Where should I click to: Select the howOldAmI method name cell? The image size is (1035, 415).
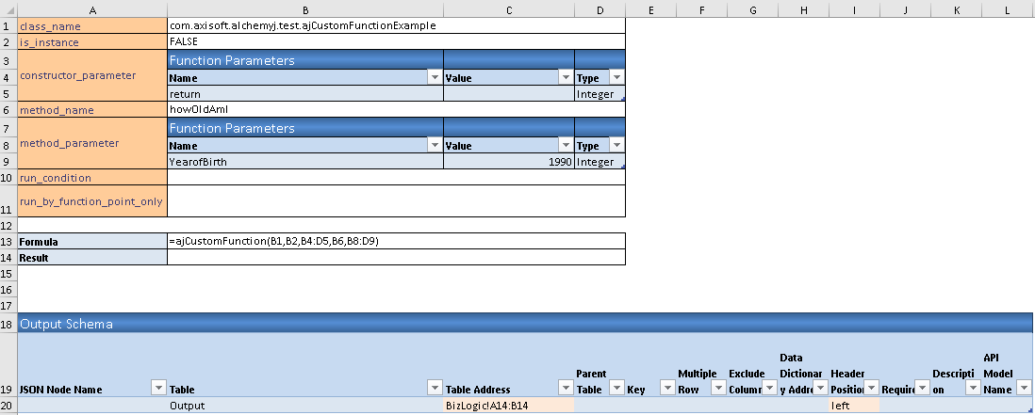pos(396,109)
